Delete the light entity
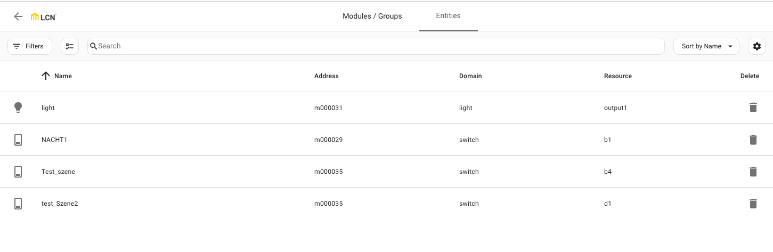 [753, 107]
